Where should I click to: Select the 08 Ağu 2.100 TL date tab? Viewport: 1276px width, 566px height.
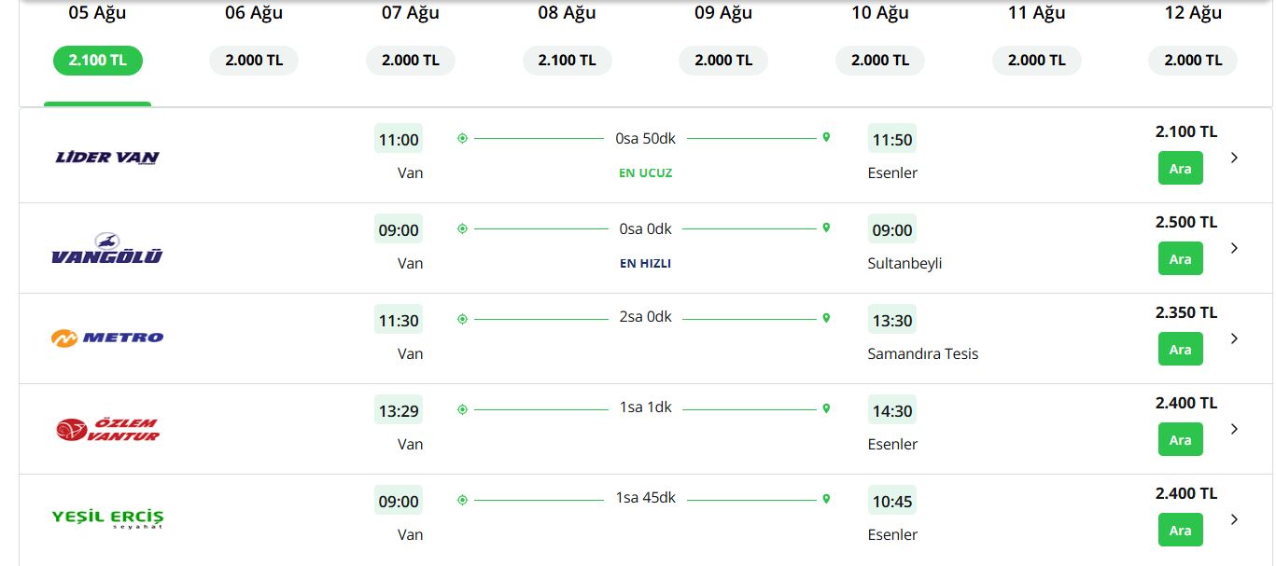point(568,39)
